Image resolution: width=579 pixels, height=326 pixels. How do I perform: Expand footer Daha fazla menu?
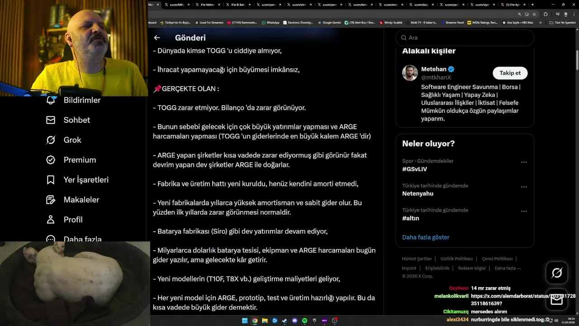[x=508, y=268]
